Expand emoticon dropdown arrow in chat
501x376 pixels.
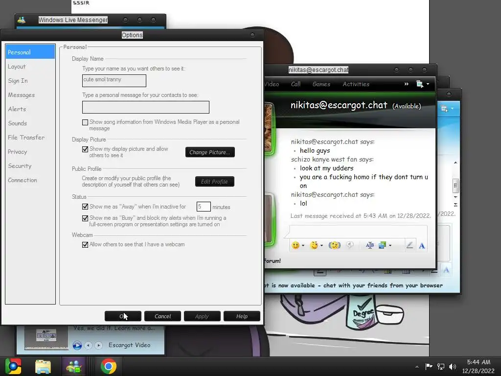click(303, 246)
